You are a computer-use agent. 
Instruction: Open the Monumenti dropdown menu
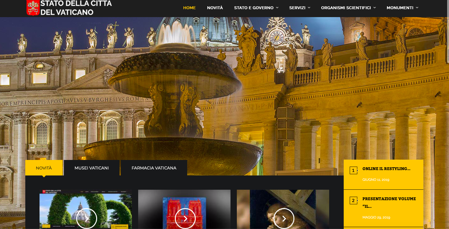click(417, 8)
